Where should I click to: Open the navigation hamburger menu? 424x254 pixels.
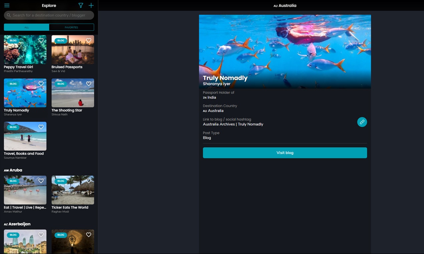click(x=7, y=5)
